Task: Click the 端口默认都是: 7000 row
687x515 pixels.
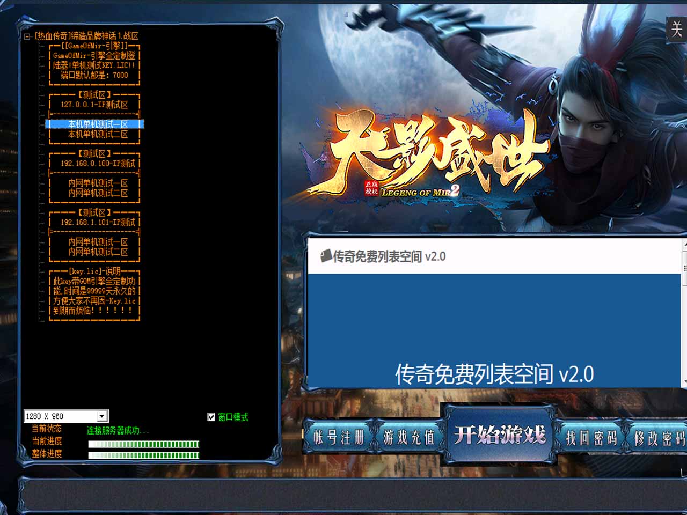Action: tap(94, 75)
